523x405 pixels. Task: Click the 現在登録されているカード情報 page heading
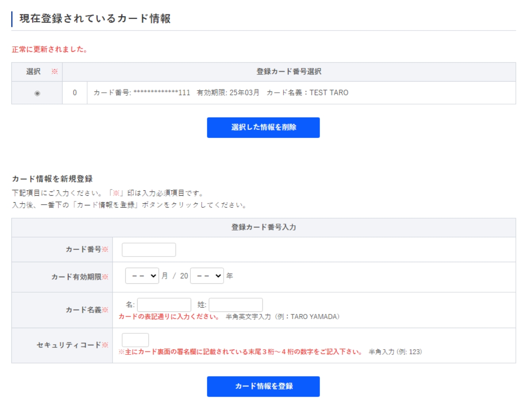click(x=95, y=19)
